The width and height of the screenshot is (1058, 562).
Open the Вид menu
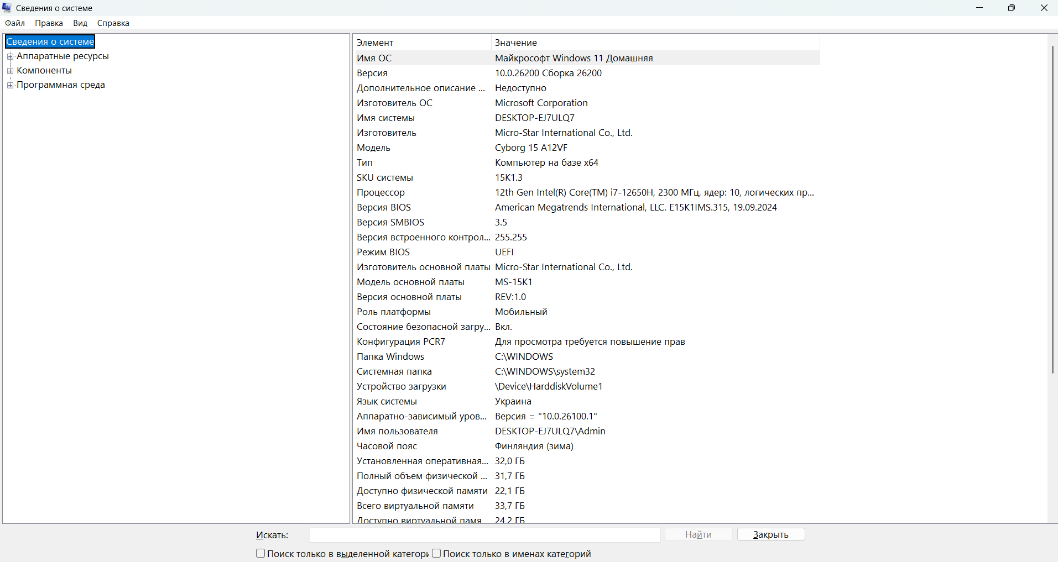coord(80,23)
